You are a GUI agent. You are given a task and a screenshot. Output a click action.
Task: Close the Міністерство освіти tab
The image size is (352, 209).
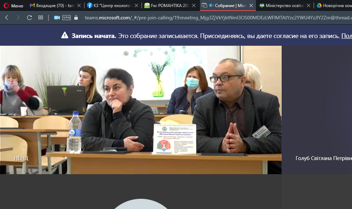click(308, 5)
